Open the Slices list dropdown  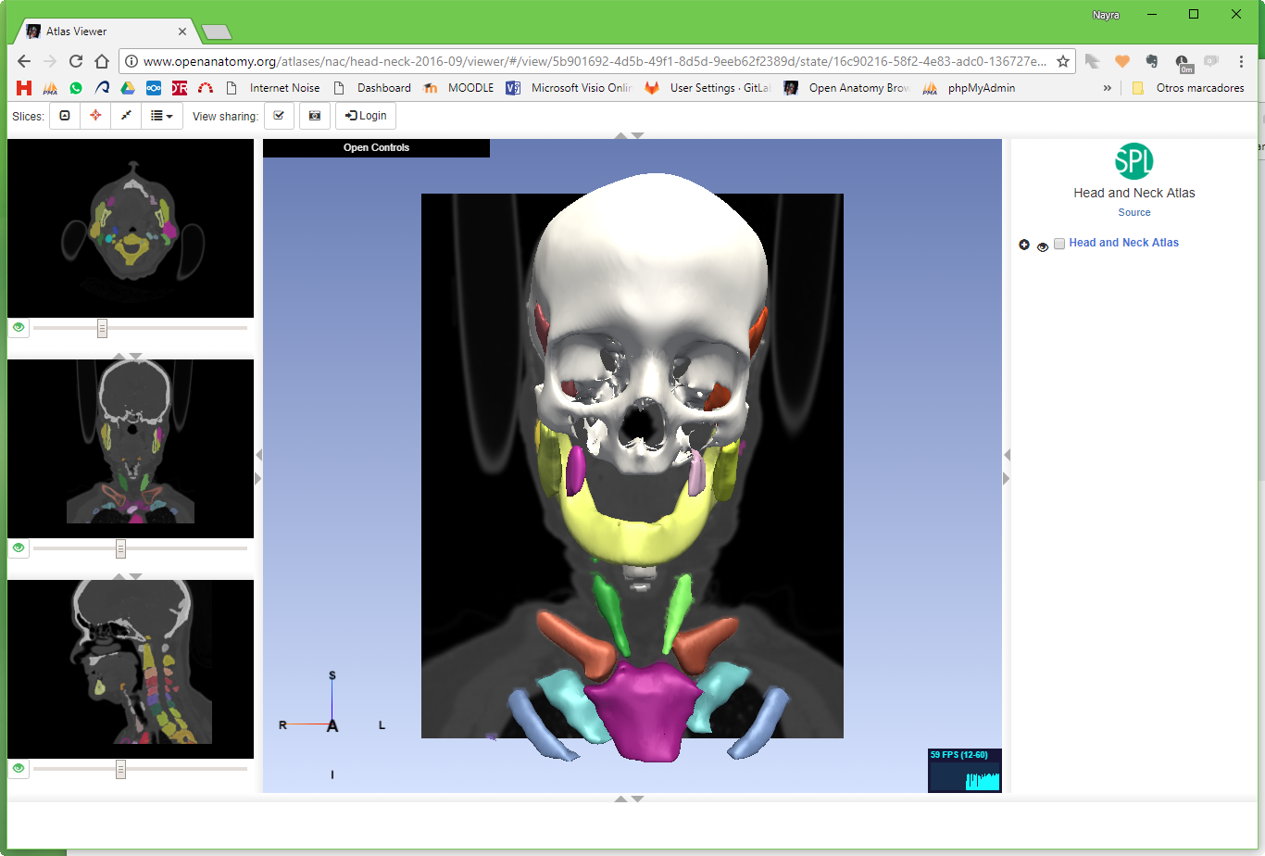point(162,116)
